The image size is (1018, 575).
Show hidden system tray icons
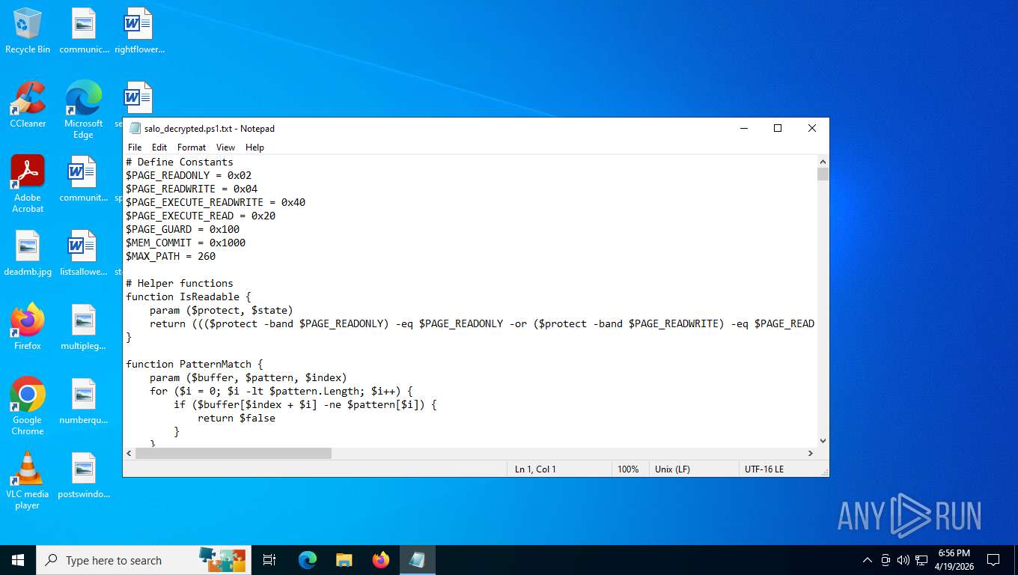click(x=868, y=560)
